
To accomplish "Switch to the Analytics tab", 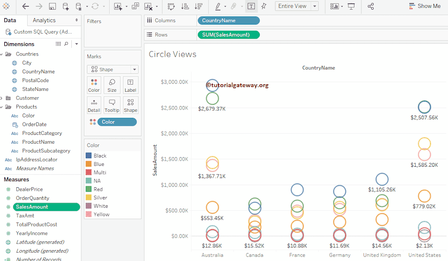I will click(x=43, y=20).
